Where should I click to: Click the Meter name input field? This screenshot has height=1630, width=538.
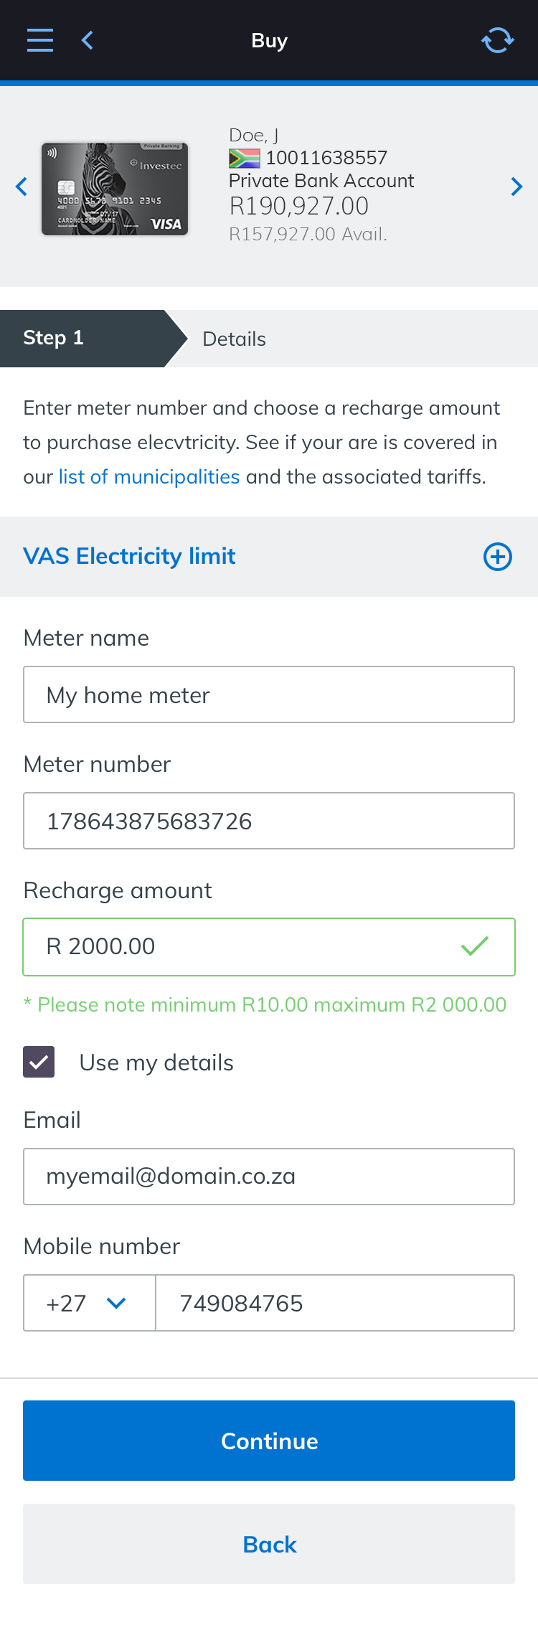[x=269, y=694]
